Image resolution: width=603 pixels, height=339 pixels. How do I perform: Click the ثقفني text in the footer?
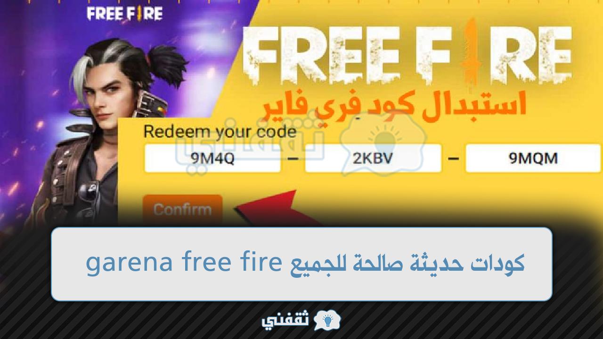286,321
